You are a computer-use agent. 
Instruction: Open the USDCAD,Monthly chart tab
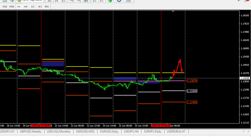pyautogui.click(x=59, y=131)
